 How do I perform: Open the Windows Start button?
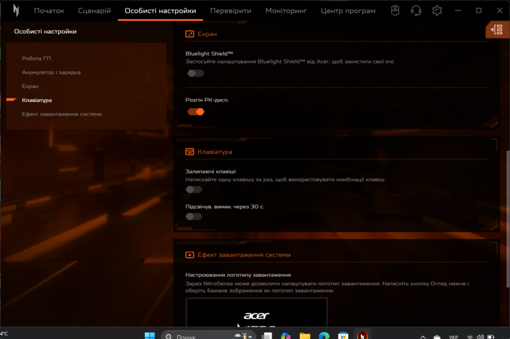[x=150, y=335]
